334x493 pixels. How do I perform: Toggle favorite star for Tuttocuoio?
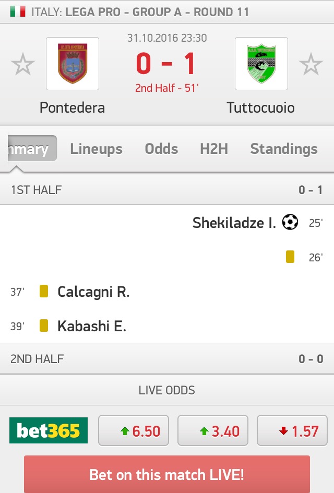(x=311, y=65)
